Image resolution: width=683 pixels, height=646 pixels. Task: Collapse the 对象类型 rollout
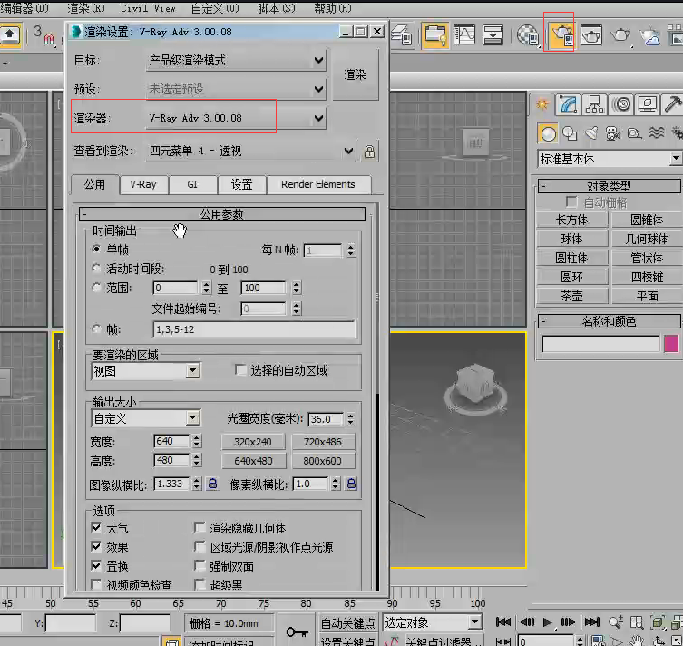609,186
